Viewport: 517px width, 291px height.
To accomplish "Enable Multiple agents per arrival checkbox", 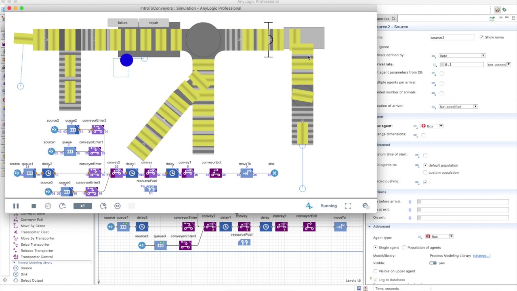I will [441, 83].
